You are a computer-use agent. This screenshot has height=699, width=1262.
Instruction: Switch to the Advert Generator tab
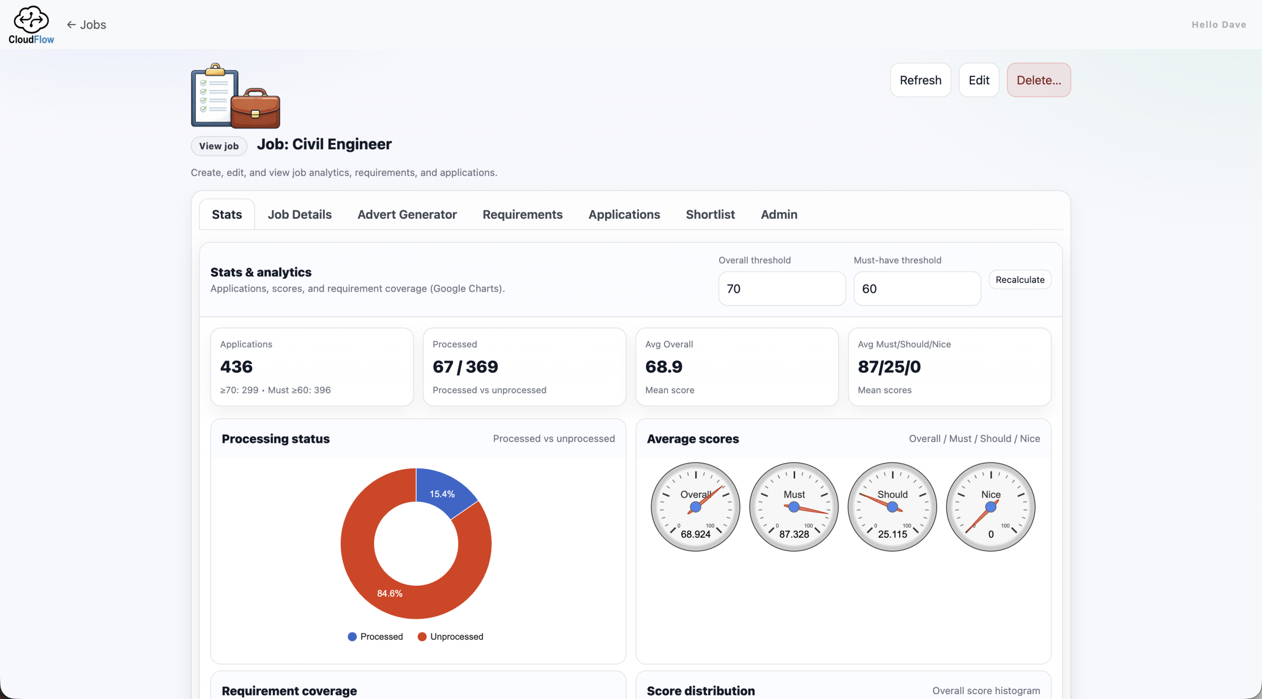pos(407,214)
